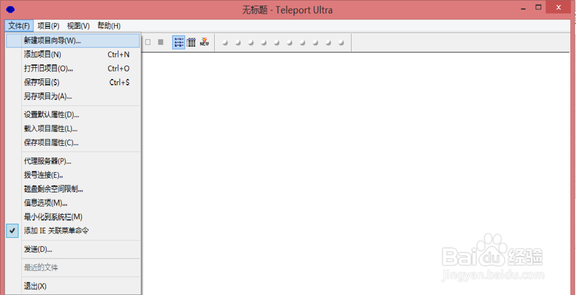This screenshot has width=576, height=295.
Task: Click the hollow square pause icon
Action: (147, 42)
